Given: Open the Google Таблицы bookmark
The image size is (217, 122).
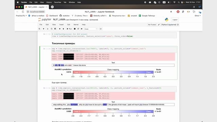Looking at the screenshot, I should [147, 16].
